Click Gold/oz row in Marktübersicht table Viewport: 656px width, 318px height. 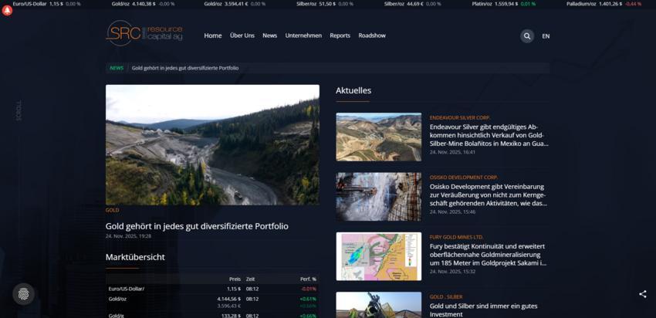coord(212,302)
